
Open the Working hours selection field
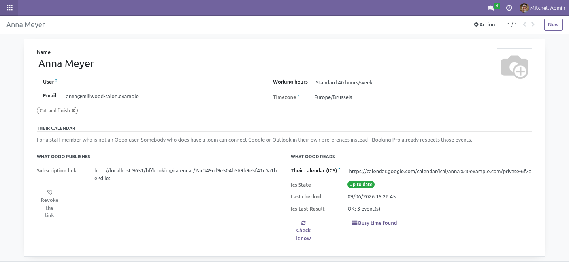(x=403, y=82)
